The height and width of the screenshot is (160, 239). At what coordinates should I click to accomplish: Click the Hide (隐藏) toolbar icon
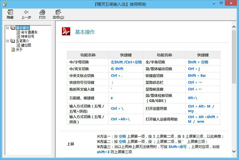click(10, 12)
